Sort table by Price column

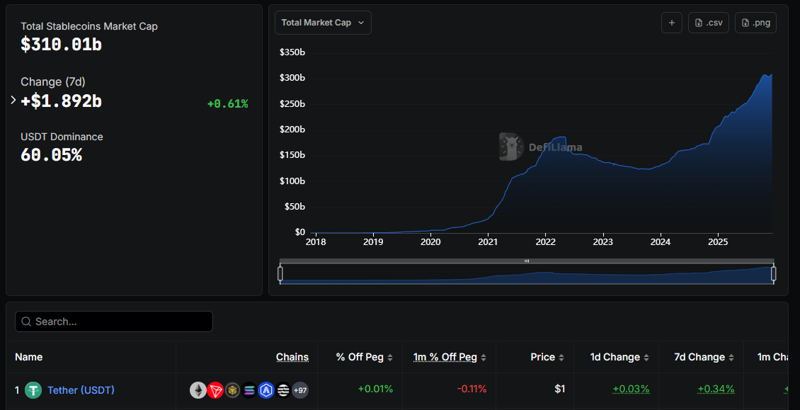[x=547, y=358]
